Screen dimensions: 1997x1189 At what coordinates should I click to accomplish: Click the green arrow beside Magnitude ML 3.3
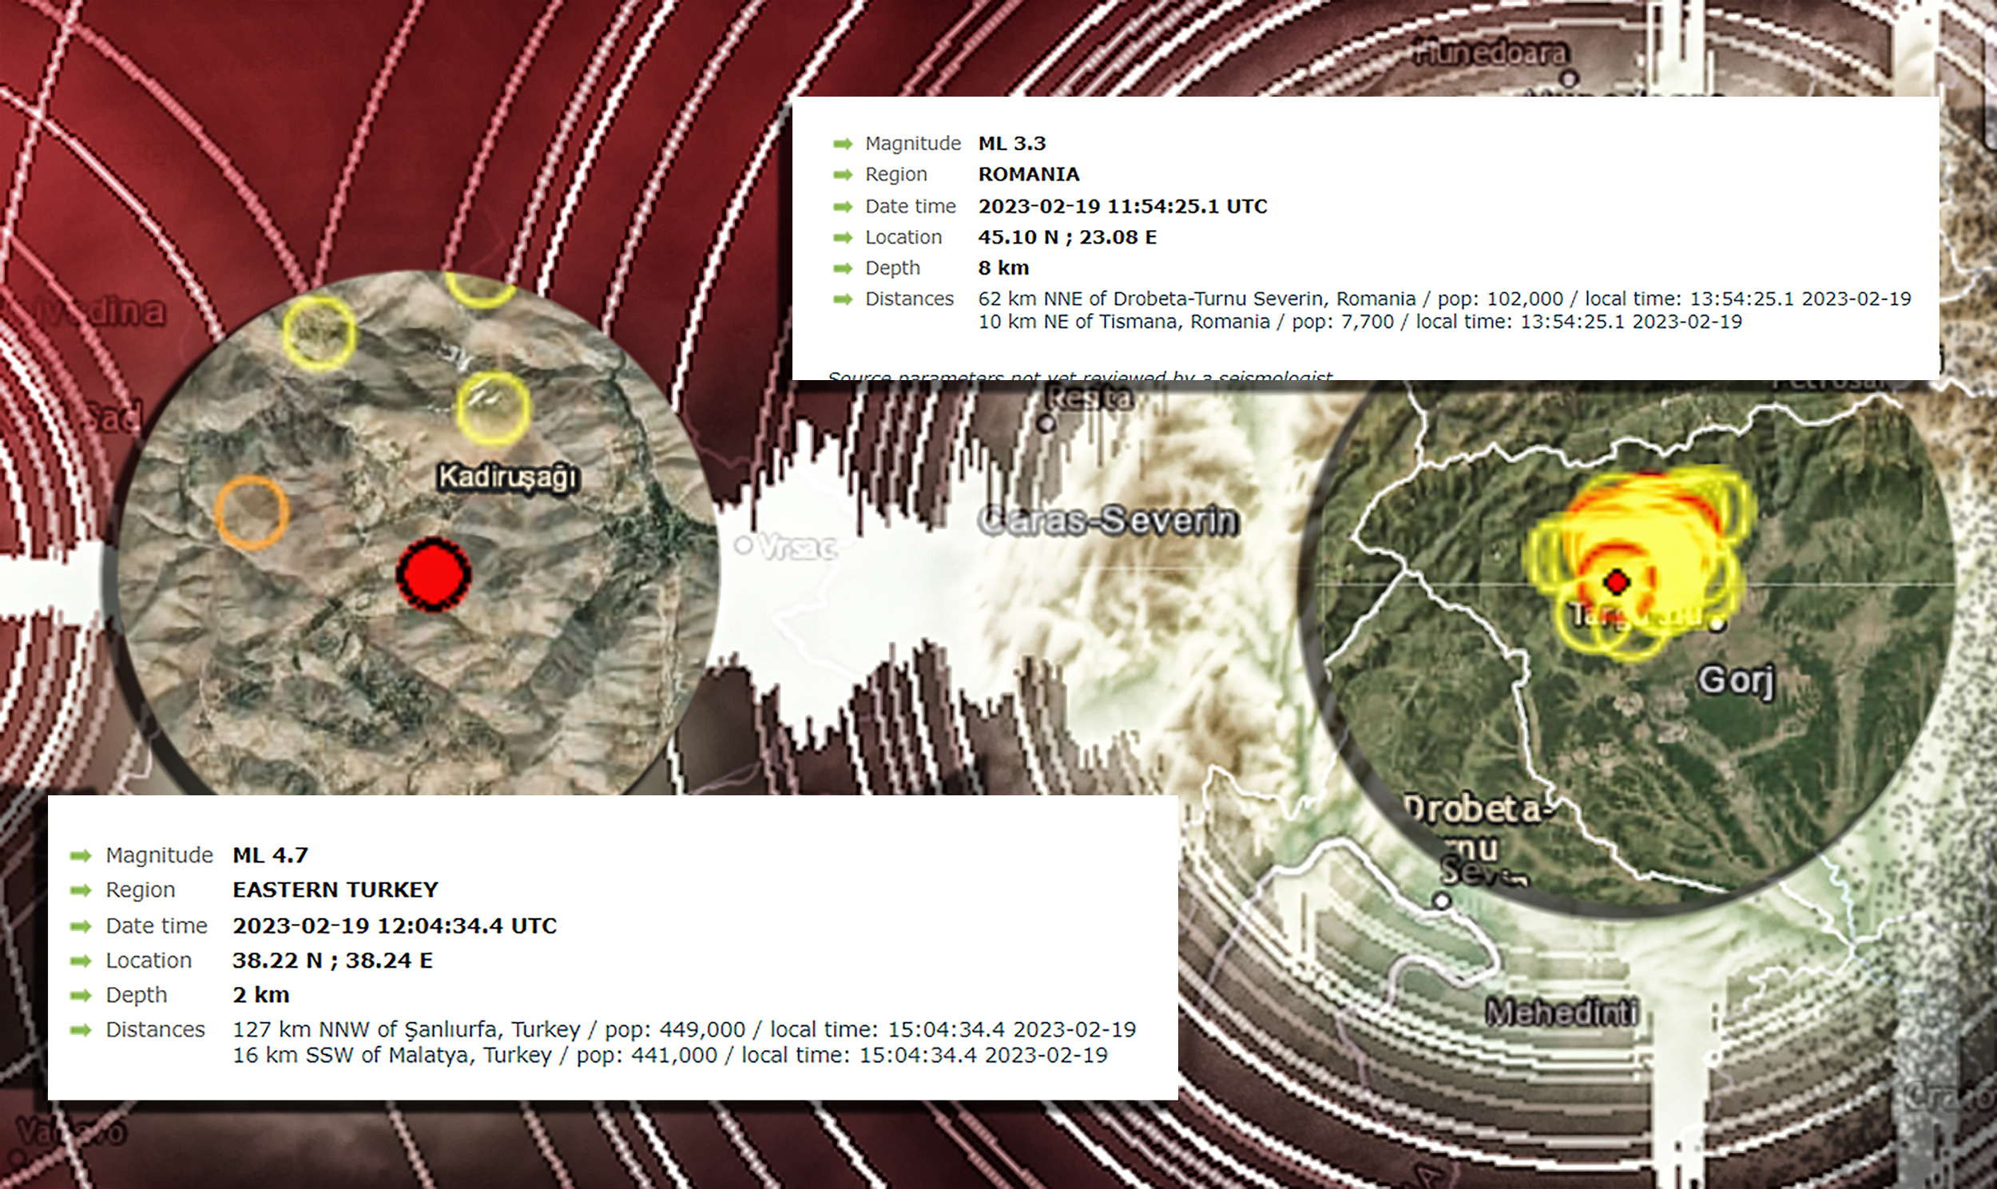point(842,145)
